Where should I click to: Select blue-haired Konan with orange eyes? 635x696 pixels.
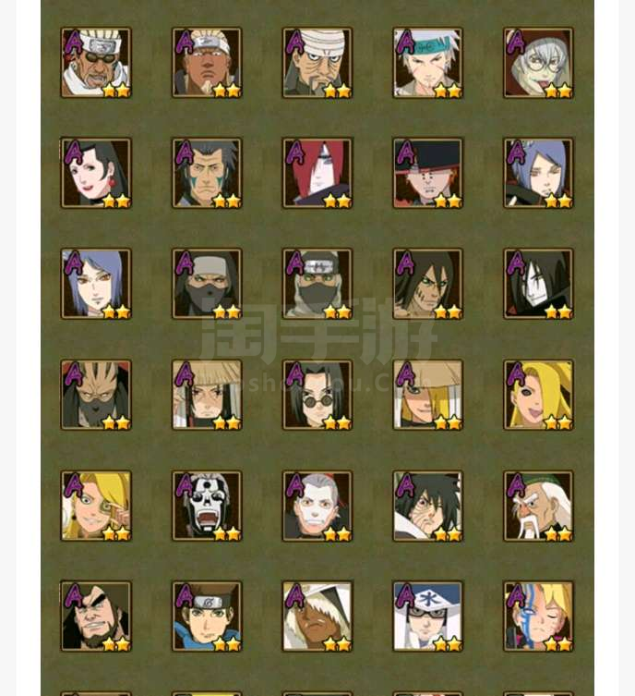pos(96,284)
